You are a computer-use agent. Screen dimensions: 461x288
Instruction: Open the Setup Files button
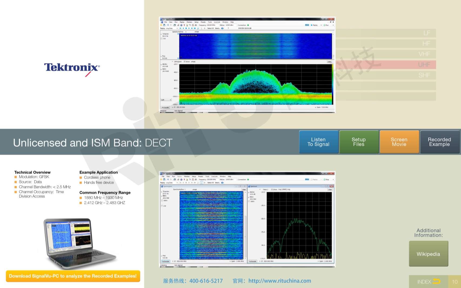[359, 142]
